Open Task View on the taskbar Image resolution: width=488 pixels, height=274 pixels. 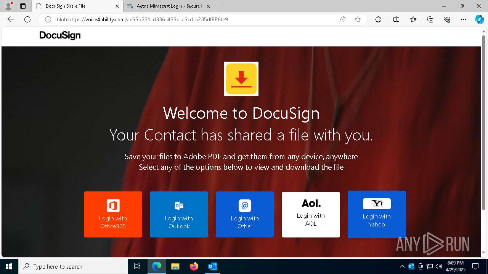click(x=137, y=266)
